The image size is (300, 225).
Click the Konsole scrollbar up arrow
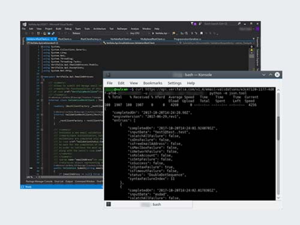278,90
